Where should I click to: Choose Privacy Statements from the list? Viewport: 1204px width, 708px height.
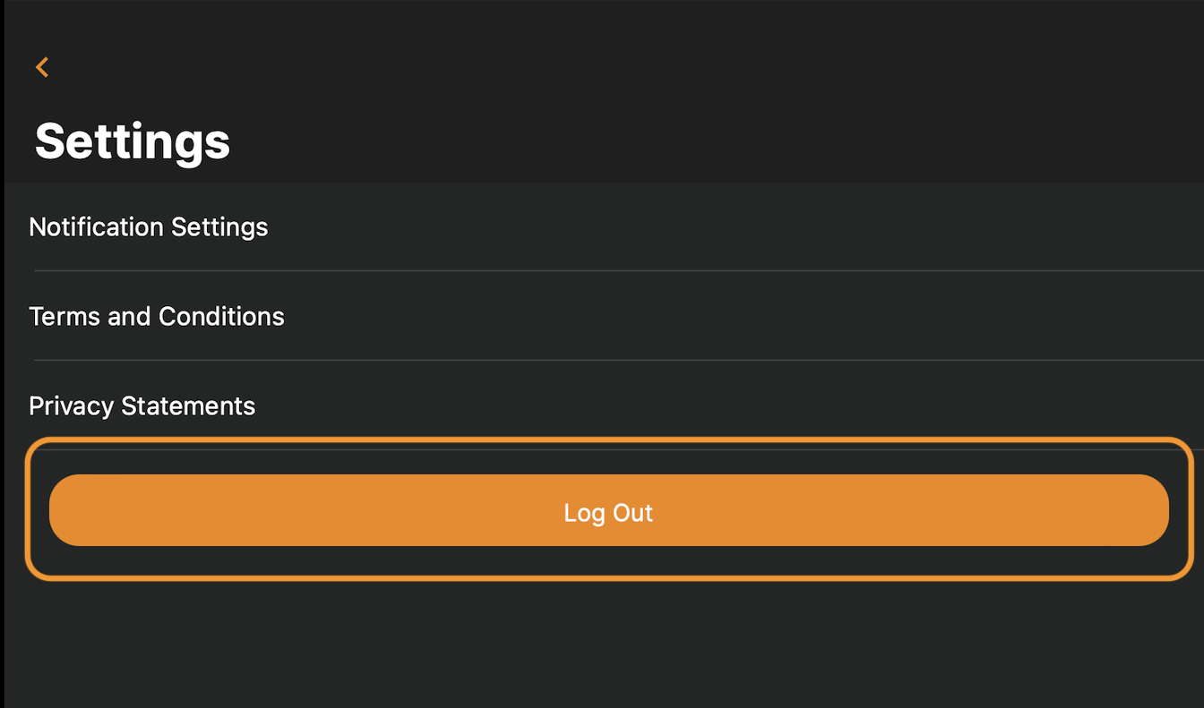pyautogui.click(x=142, y=405)
